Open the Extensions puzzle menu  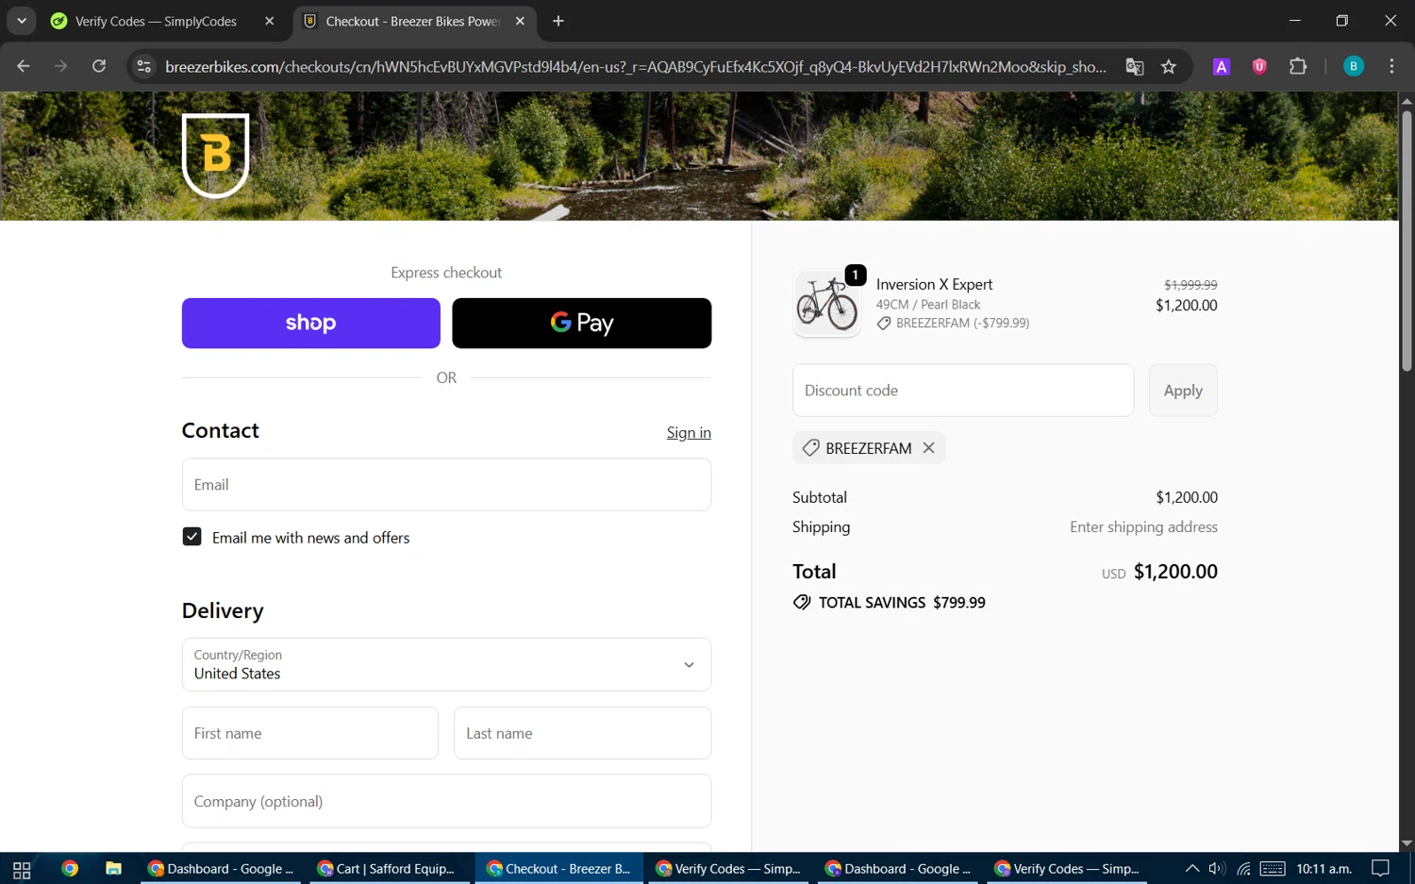[1298, 66]
